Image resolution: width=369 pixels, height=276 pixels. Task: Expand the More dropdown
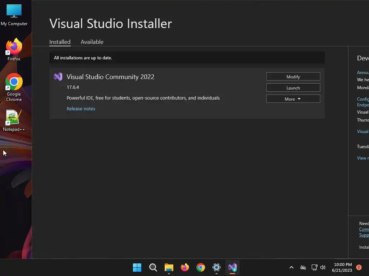click(293, 99)
